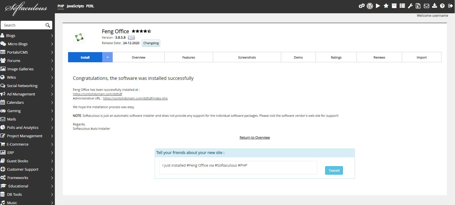Open the WordPress manager icon
Screen dimensions: 455x205
click(x=370, y=6)
